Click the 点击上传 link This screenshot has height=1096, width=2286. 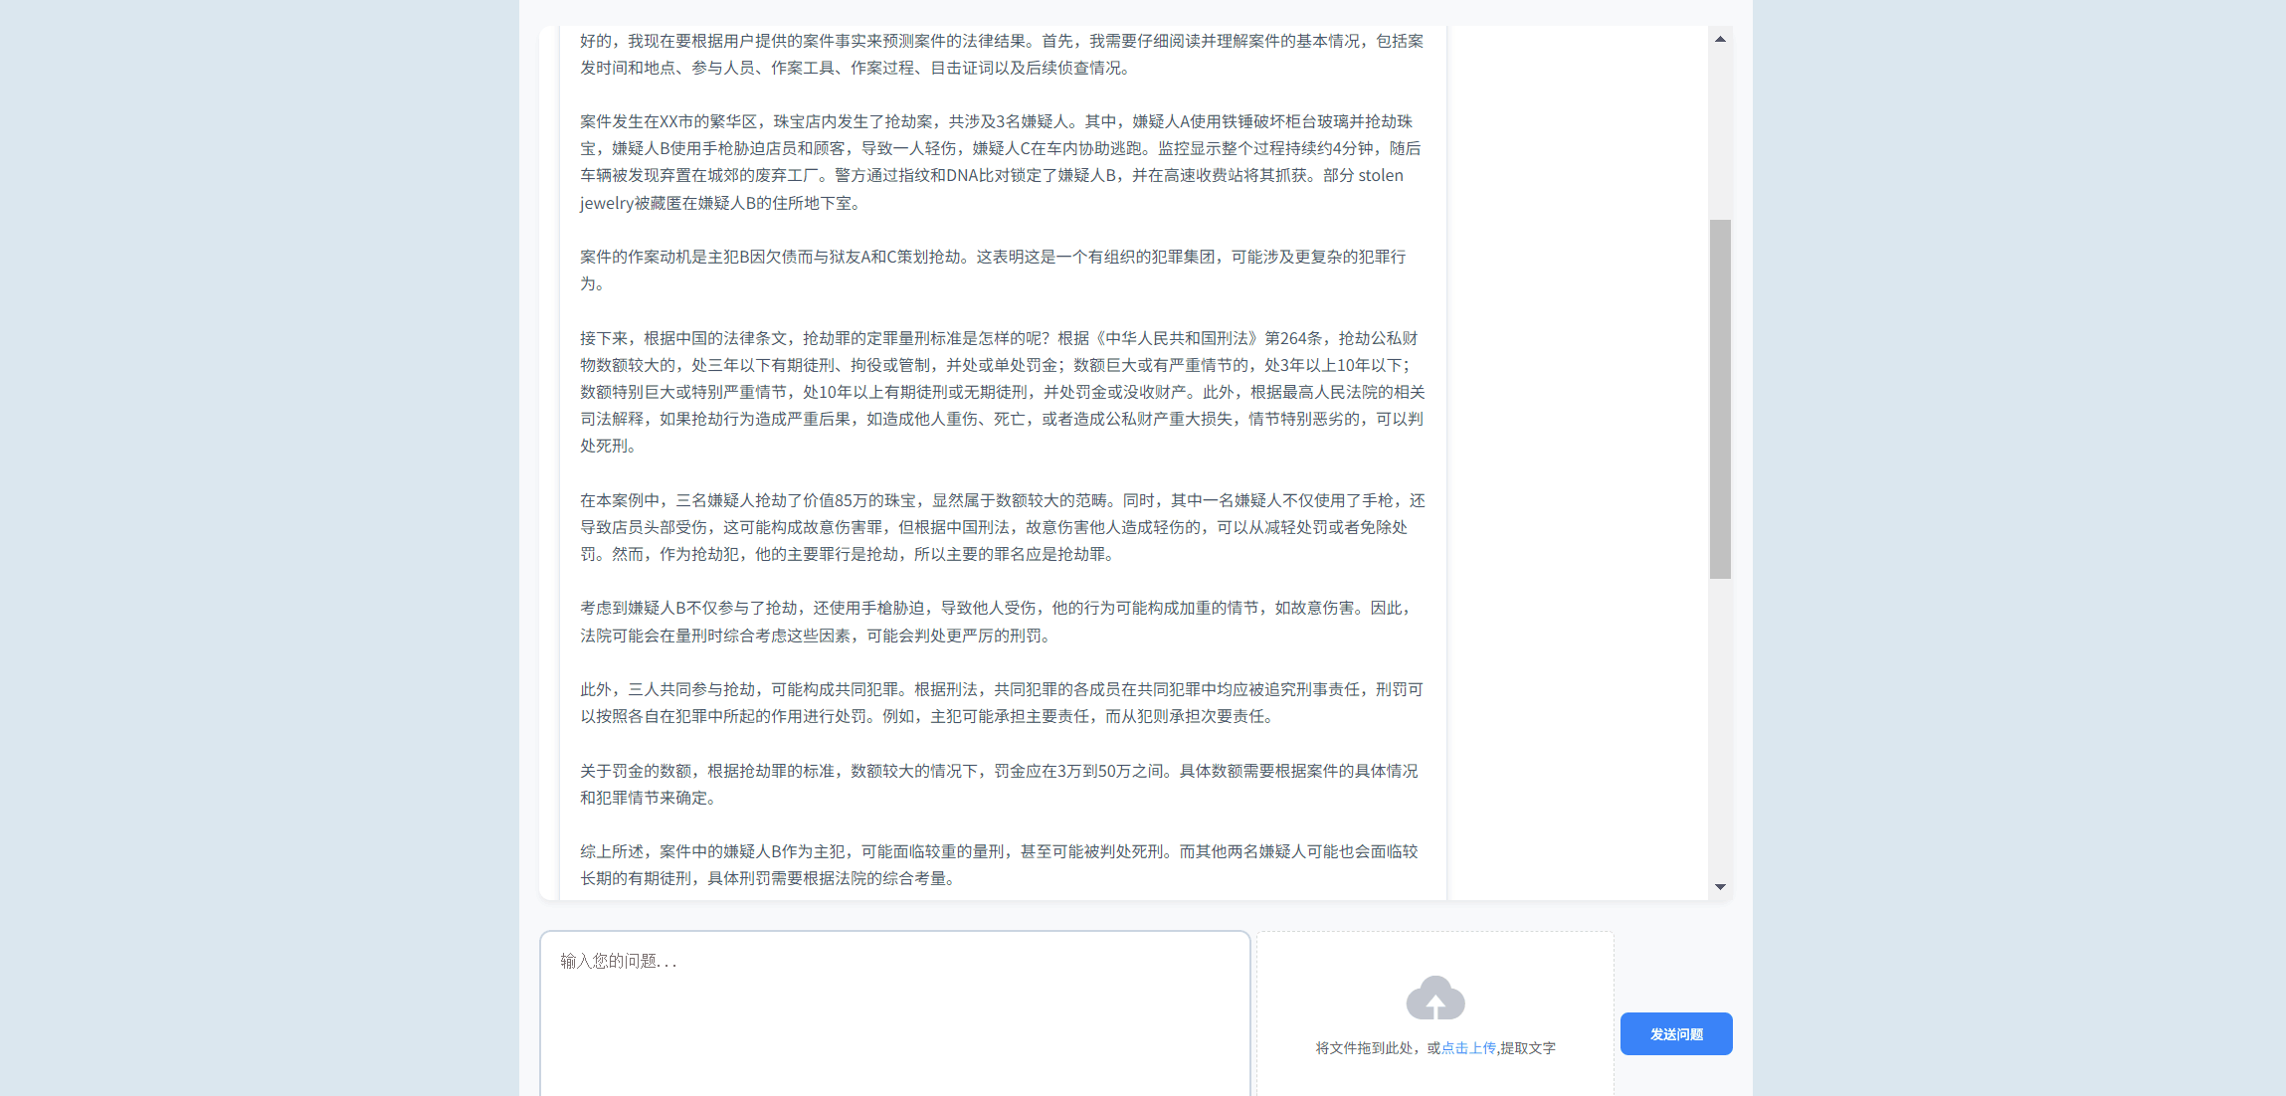[1468, 1048]
